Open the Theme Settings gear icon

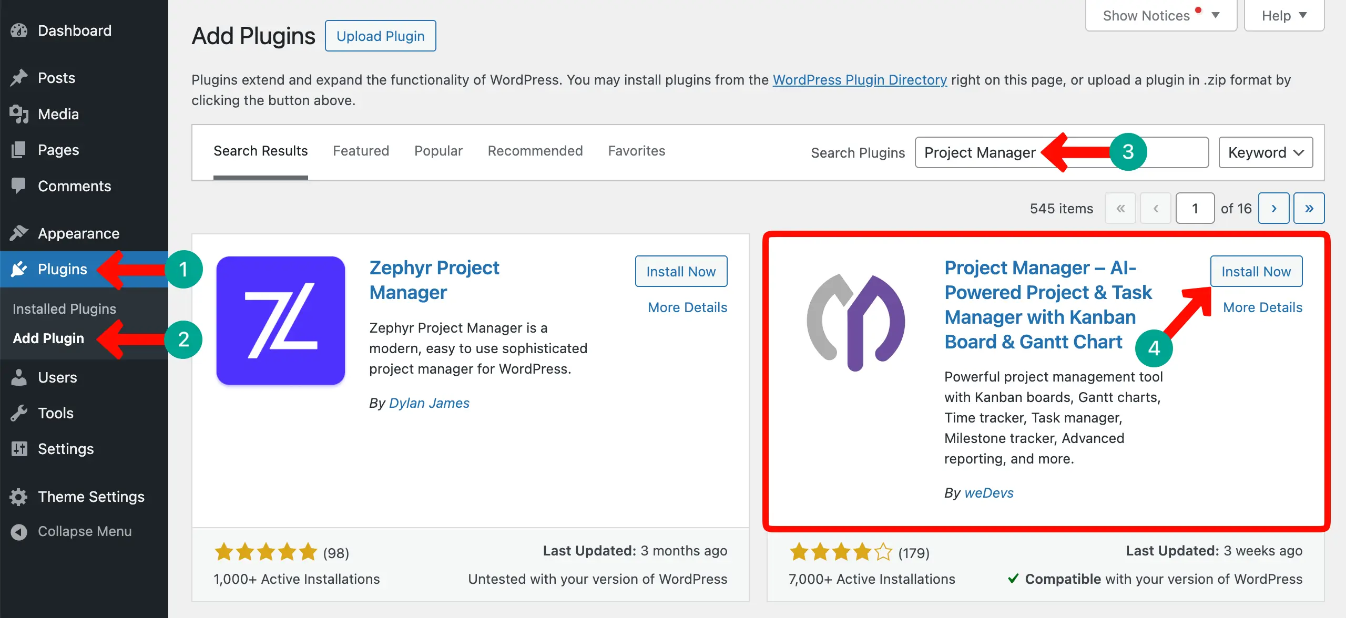pyautogui.click(x=19, y=496)
